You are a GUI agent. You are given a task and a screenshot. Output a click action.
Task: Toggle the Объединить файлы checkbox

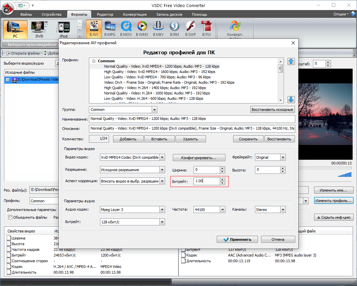[10, 217]
